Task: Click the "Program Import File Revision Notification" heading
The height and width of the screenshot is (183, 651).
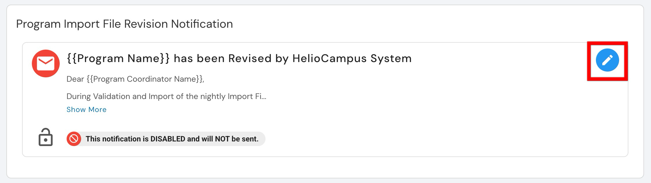Action: pyautogui.click(x=124, y=24)
